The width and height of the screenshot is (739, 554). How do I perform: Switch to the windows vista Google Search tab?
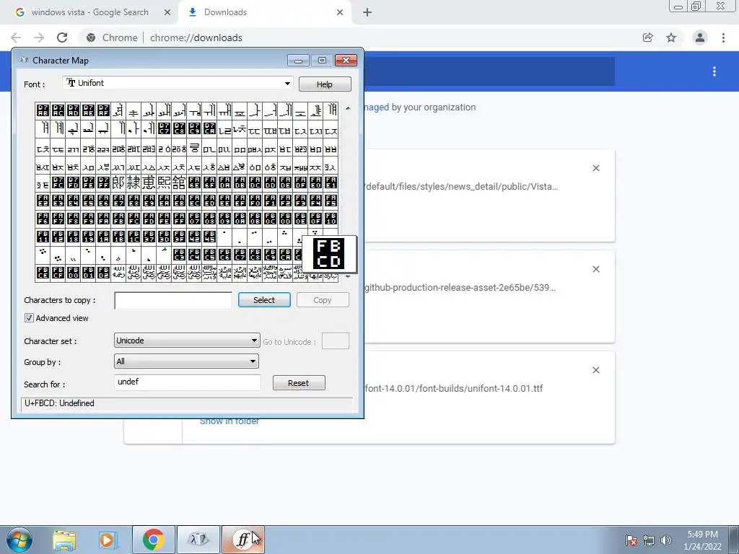point(89,12)
